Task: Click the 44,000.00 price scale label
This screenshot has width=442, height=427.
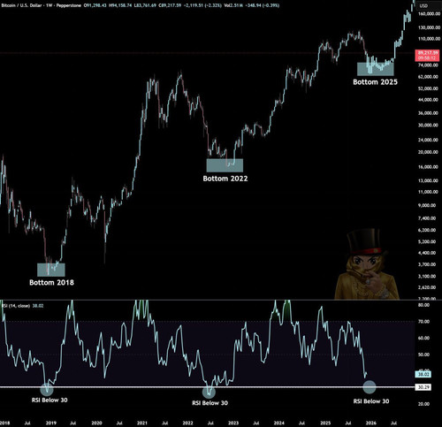Action: (428, 100)
